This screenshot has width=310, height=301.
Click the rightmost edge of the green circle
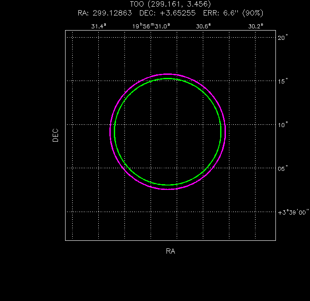[221, 131]
